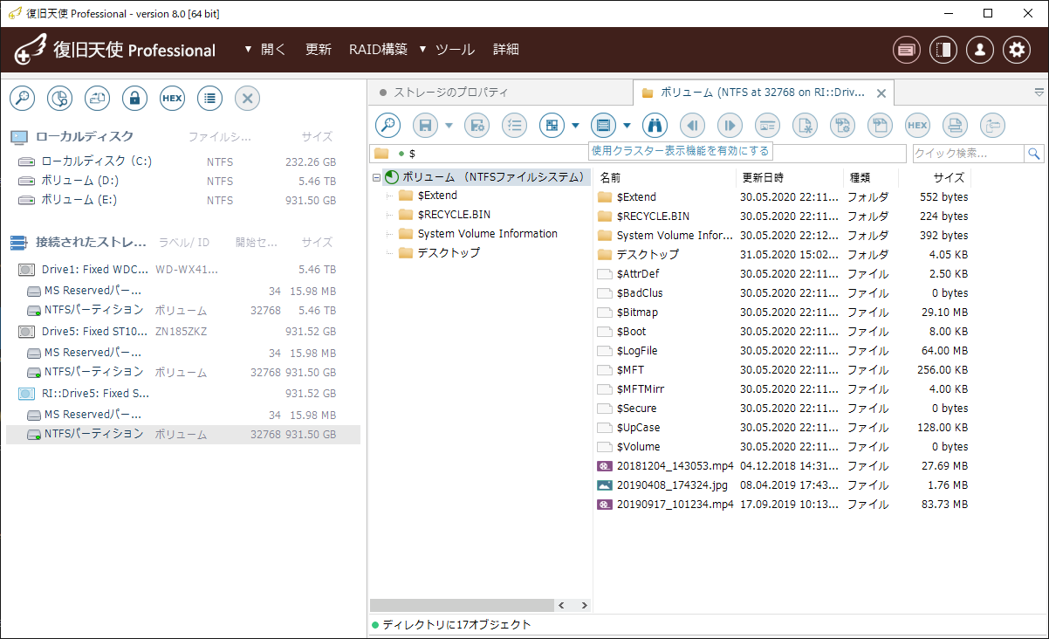Open the view mode dropdown arrow
The width and height of the screenshot is (1049, 639).
[x=576, y=126]
